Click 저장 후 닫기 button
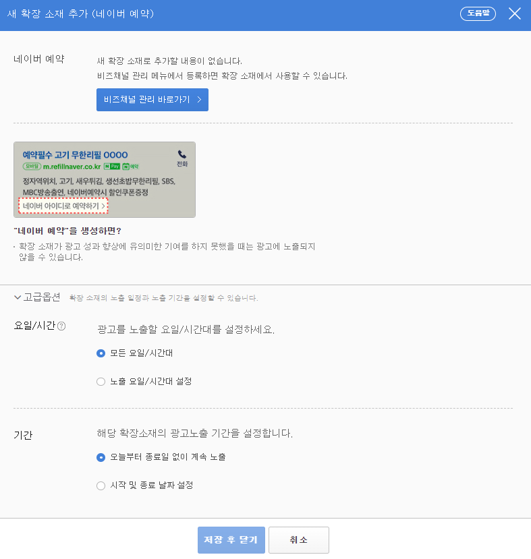This screenshot has height=559, width=531. click(231, 539)
